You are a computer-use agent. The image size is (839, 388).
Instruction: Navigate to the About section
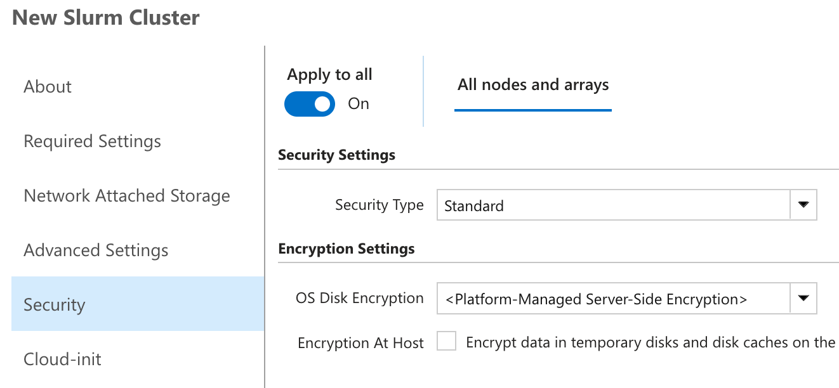coord(47,86)
